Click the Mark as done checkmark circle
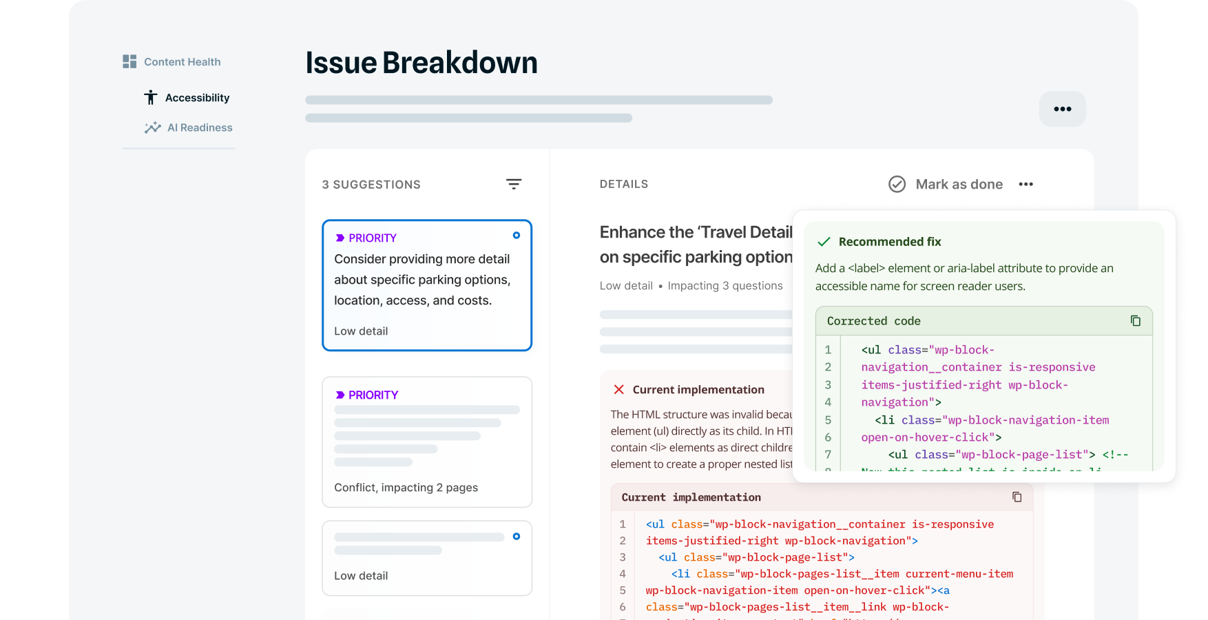Viewport: 1208px width, 620px height. 897,184
